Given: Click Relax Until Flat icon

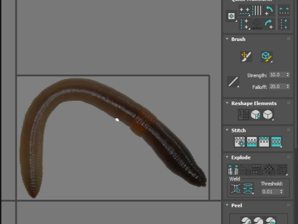Looking at the screenshot, I should pos(256,114).
